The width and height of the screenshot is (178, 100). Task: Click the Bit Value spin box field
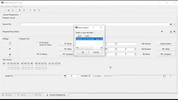click(126, 54)
